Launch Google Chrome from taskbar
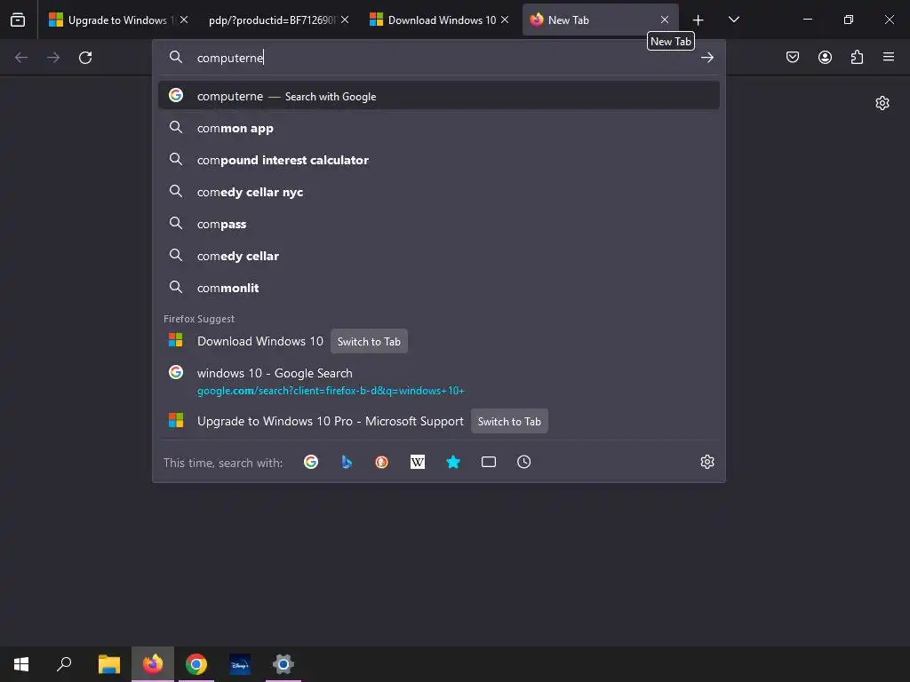Image resolution: width=910 pixels, height=682 pixels. (x=196, y=664)
